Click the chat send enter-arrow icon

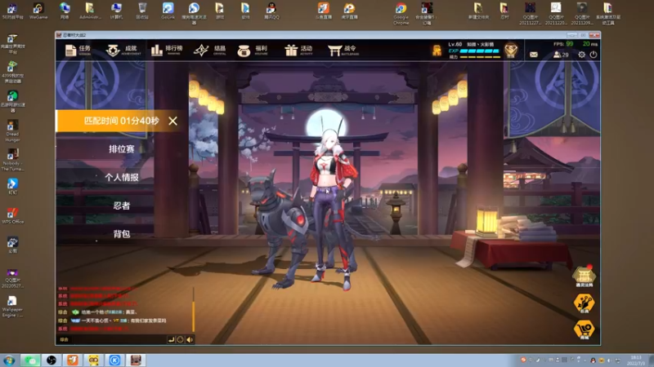click(171, 339)
